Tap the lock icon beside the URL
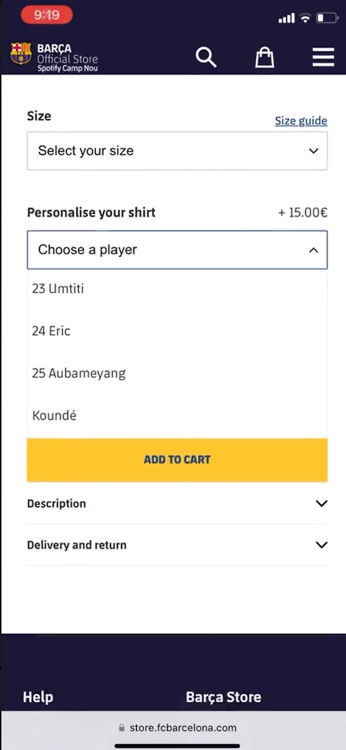This screenshot has width=346, height=750. pos(122,727)
